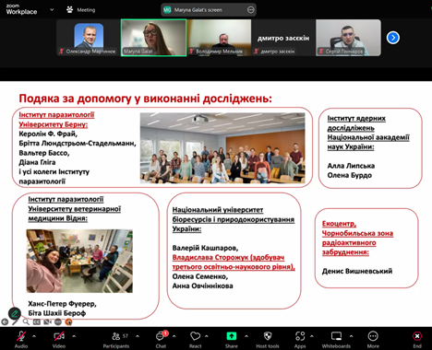The image size is (432, 350).
Task: Open the Chat panel
Action: click(x=161, y=340)
